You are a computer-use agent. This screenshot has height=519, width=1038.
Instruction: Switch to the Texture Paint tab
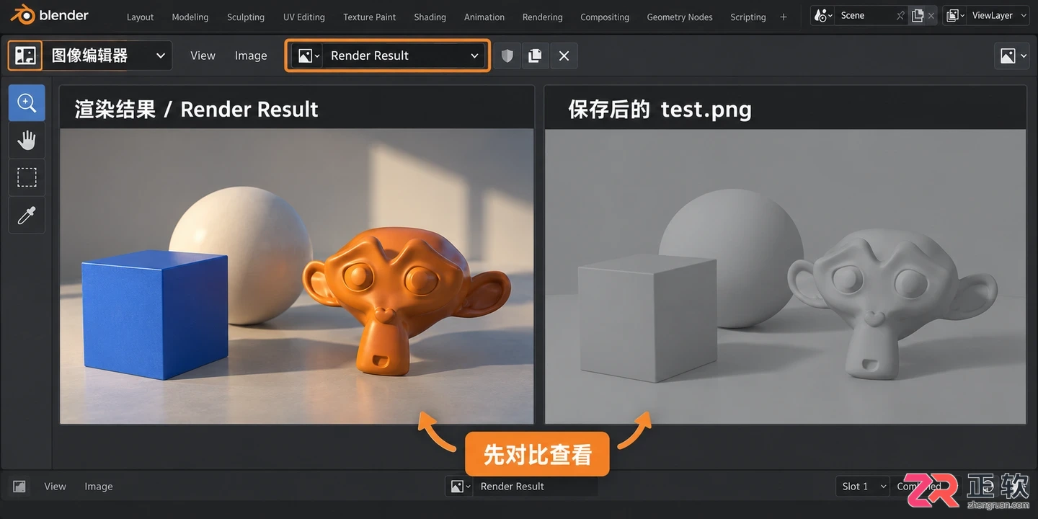click(x=370, y=17)
